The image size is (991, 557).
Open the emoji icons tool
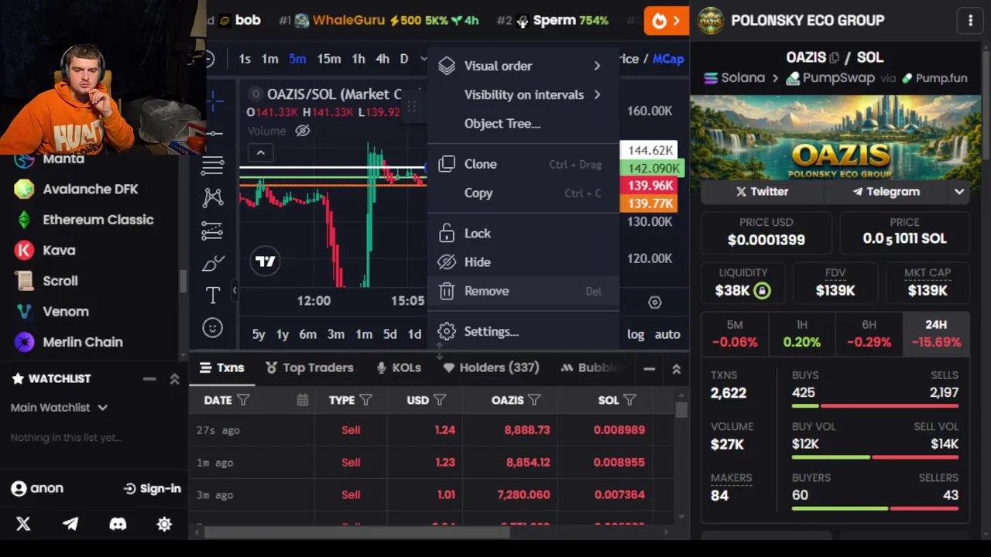(212, 328)
